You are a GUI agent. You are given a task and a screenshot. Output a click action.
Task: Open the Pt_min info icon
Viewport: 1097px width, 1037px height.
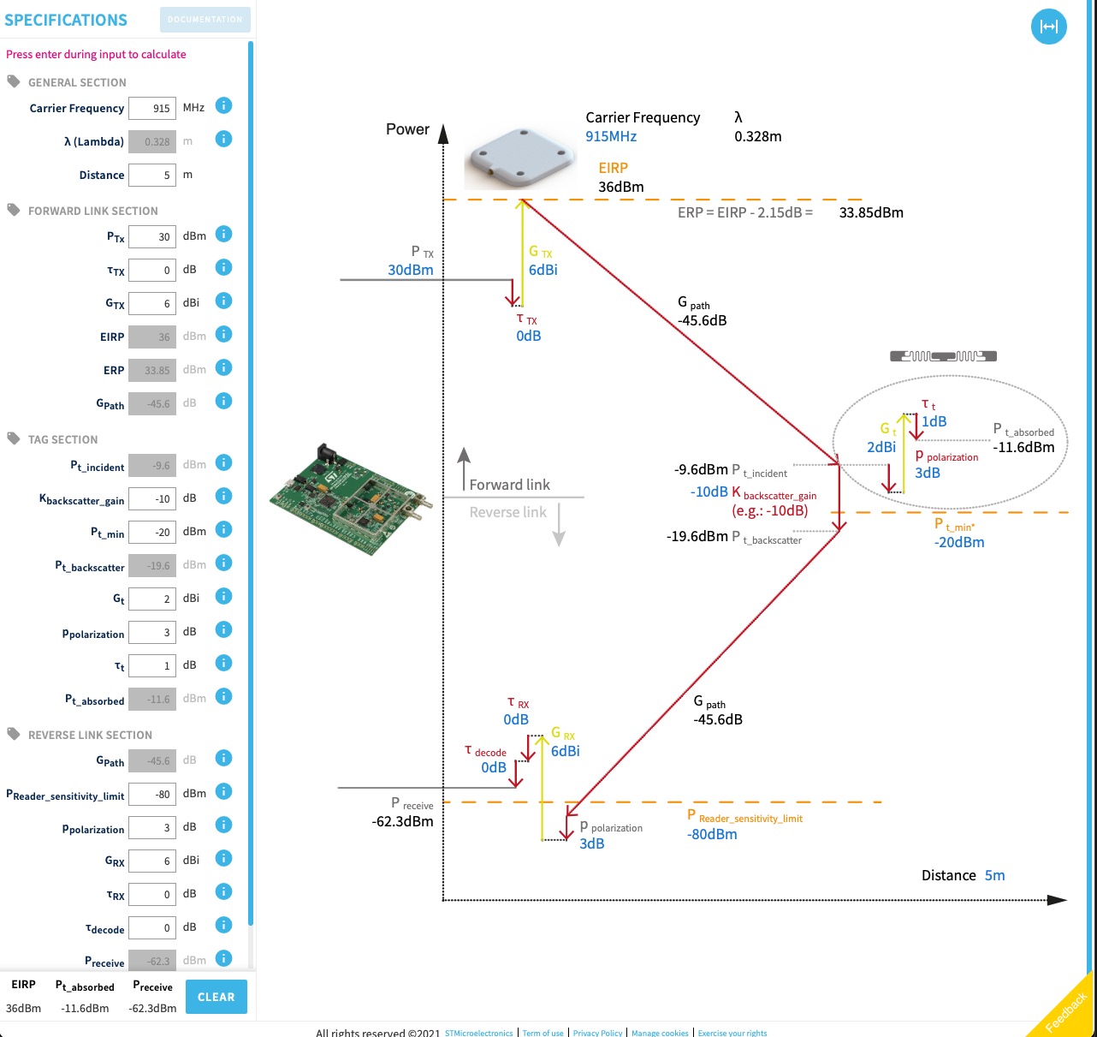(x=223, y=529)
